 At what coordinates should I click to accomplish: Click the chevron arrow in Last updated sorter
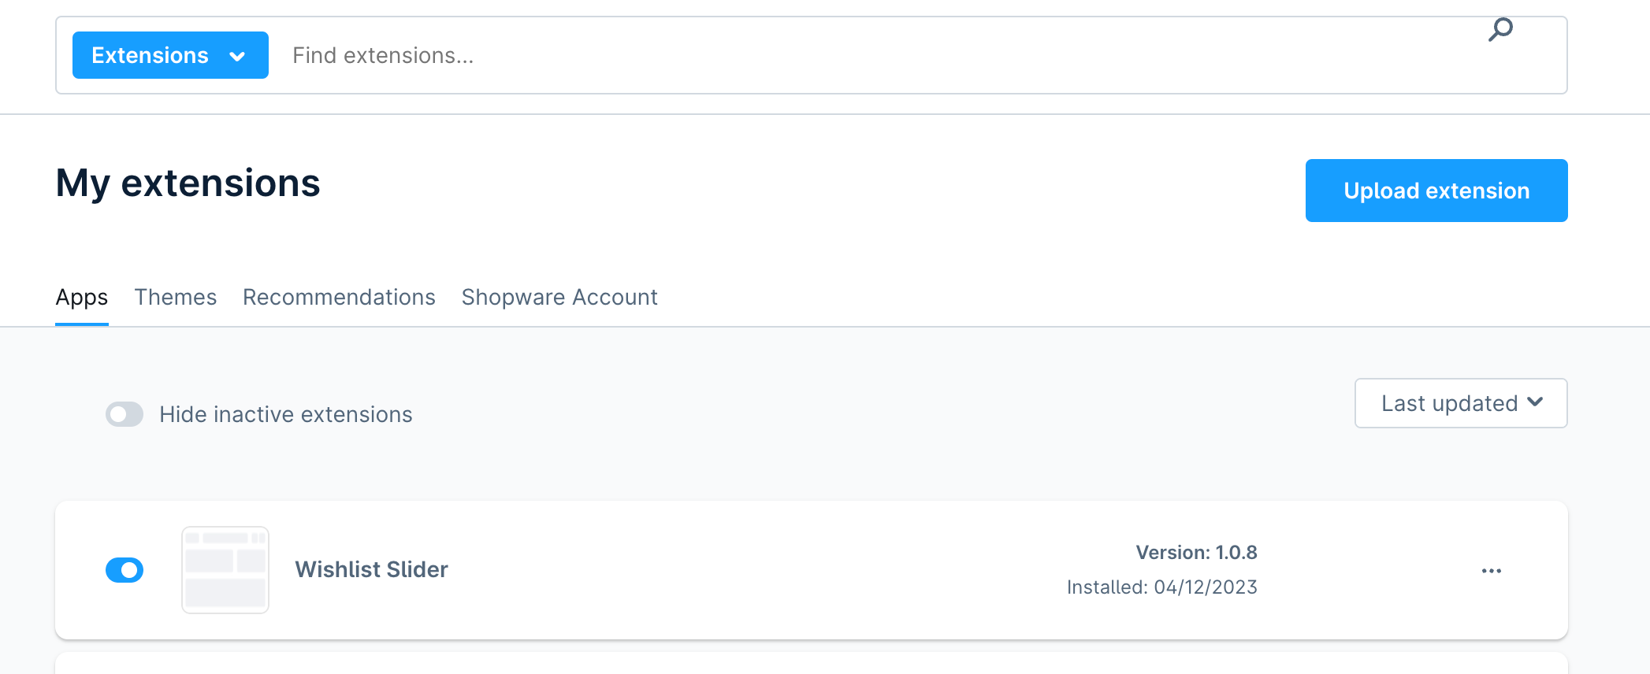1535,402
